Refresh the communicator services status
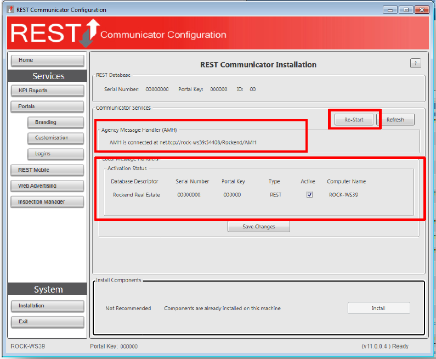 pyautogui.click(x=395, y=120)
